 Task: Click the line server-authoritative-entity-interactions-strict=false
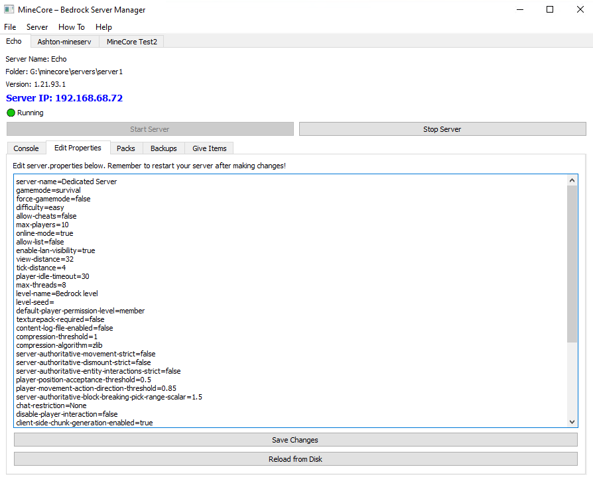[x=98, y=371]
